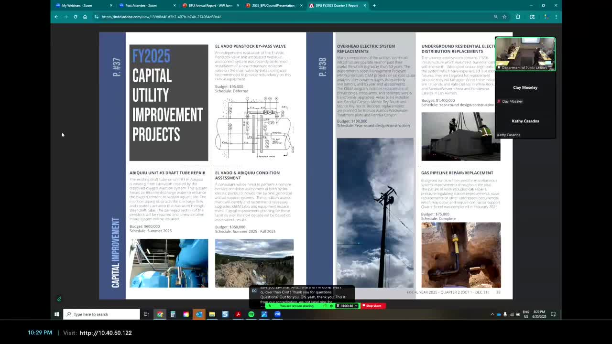Click the overhead power pole photo
612x344 pixels.
click(x=375, y=213)
